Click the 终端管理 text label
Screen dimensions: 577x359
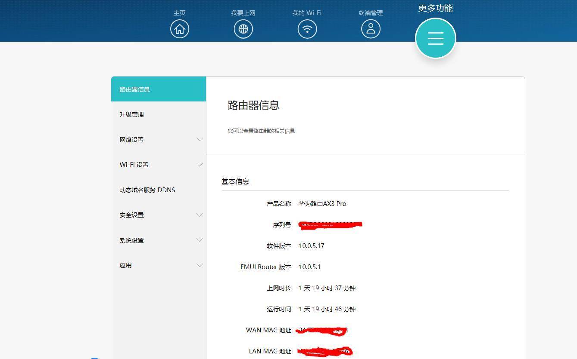click(371, 13)
